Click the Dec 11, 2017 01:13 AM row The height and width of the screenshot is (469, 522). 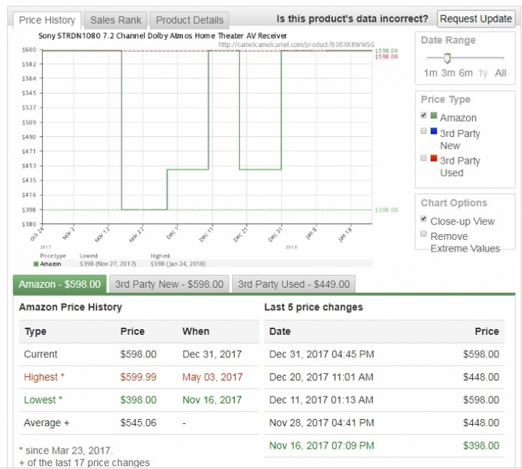pos(384,399)
